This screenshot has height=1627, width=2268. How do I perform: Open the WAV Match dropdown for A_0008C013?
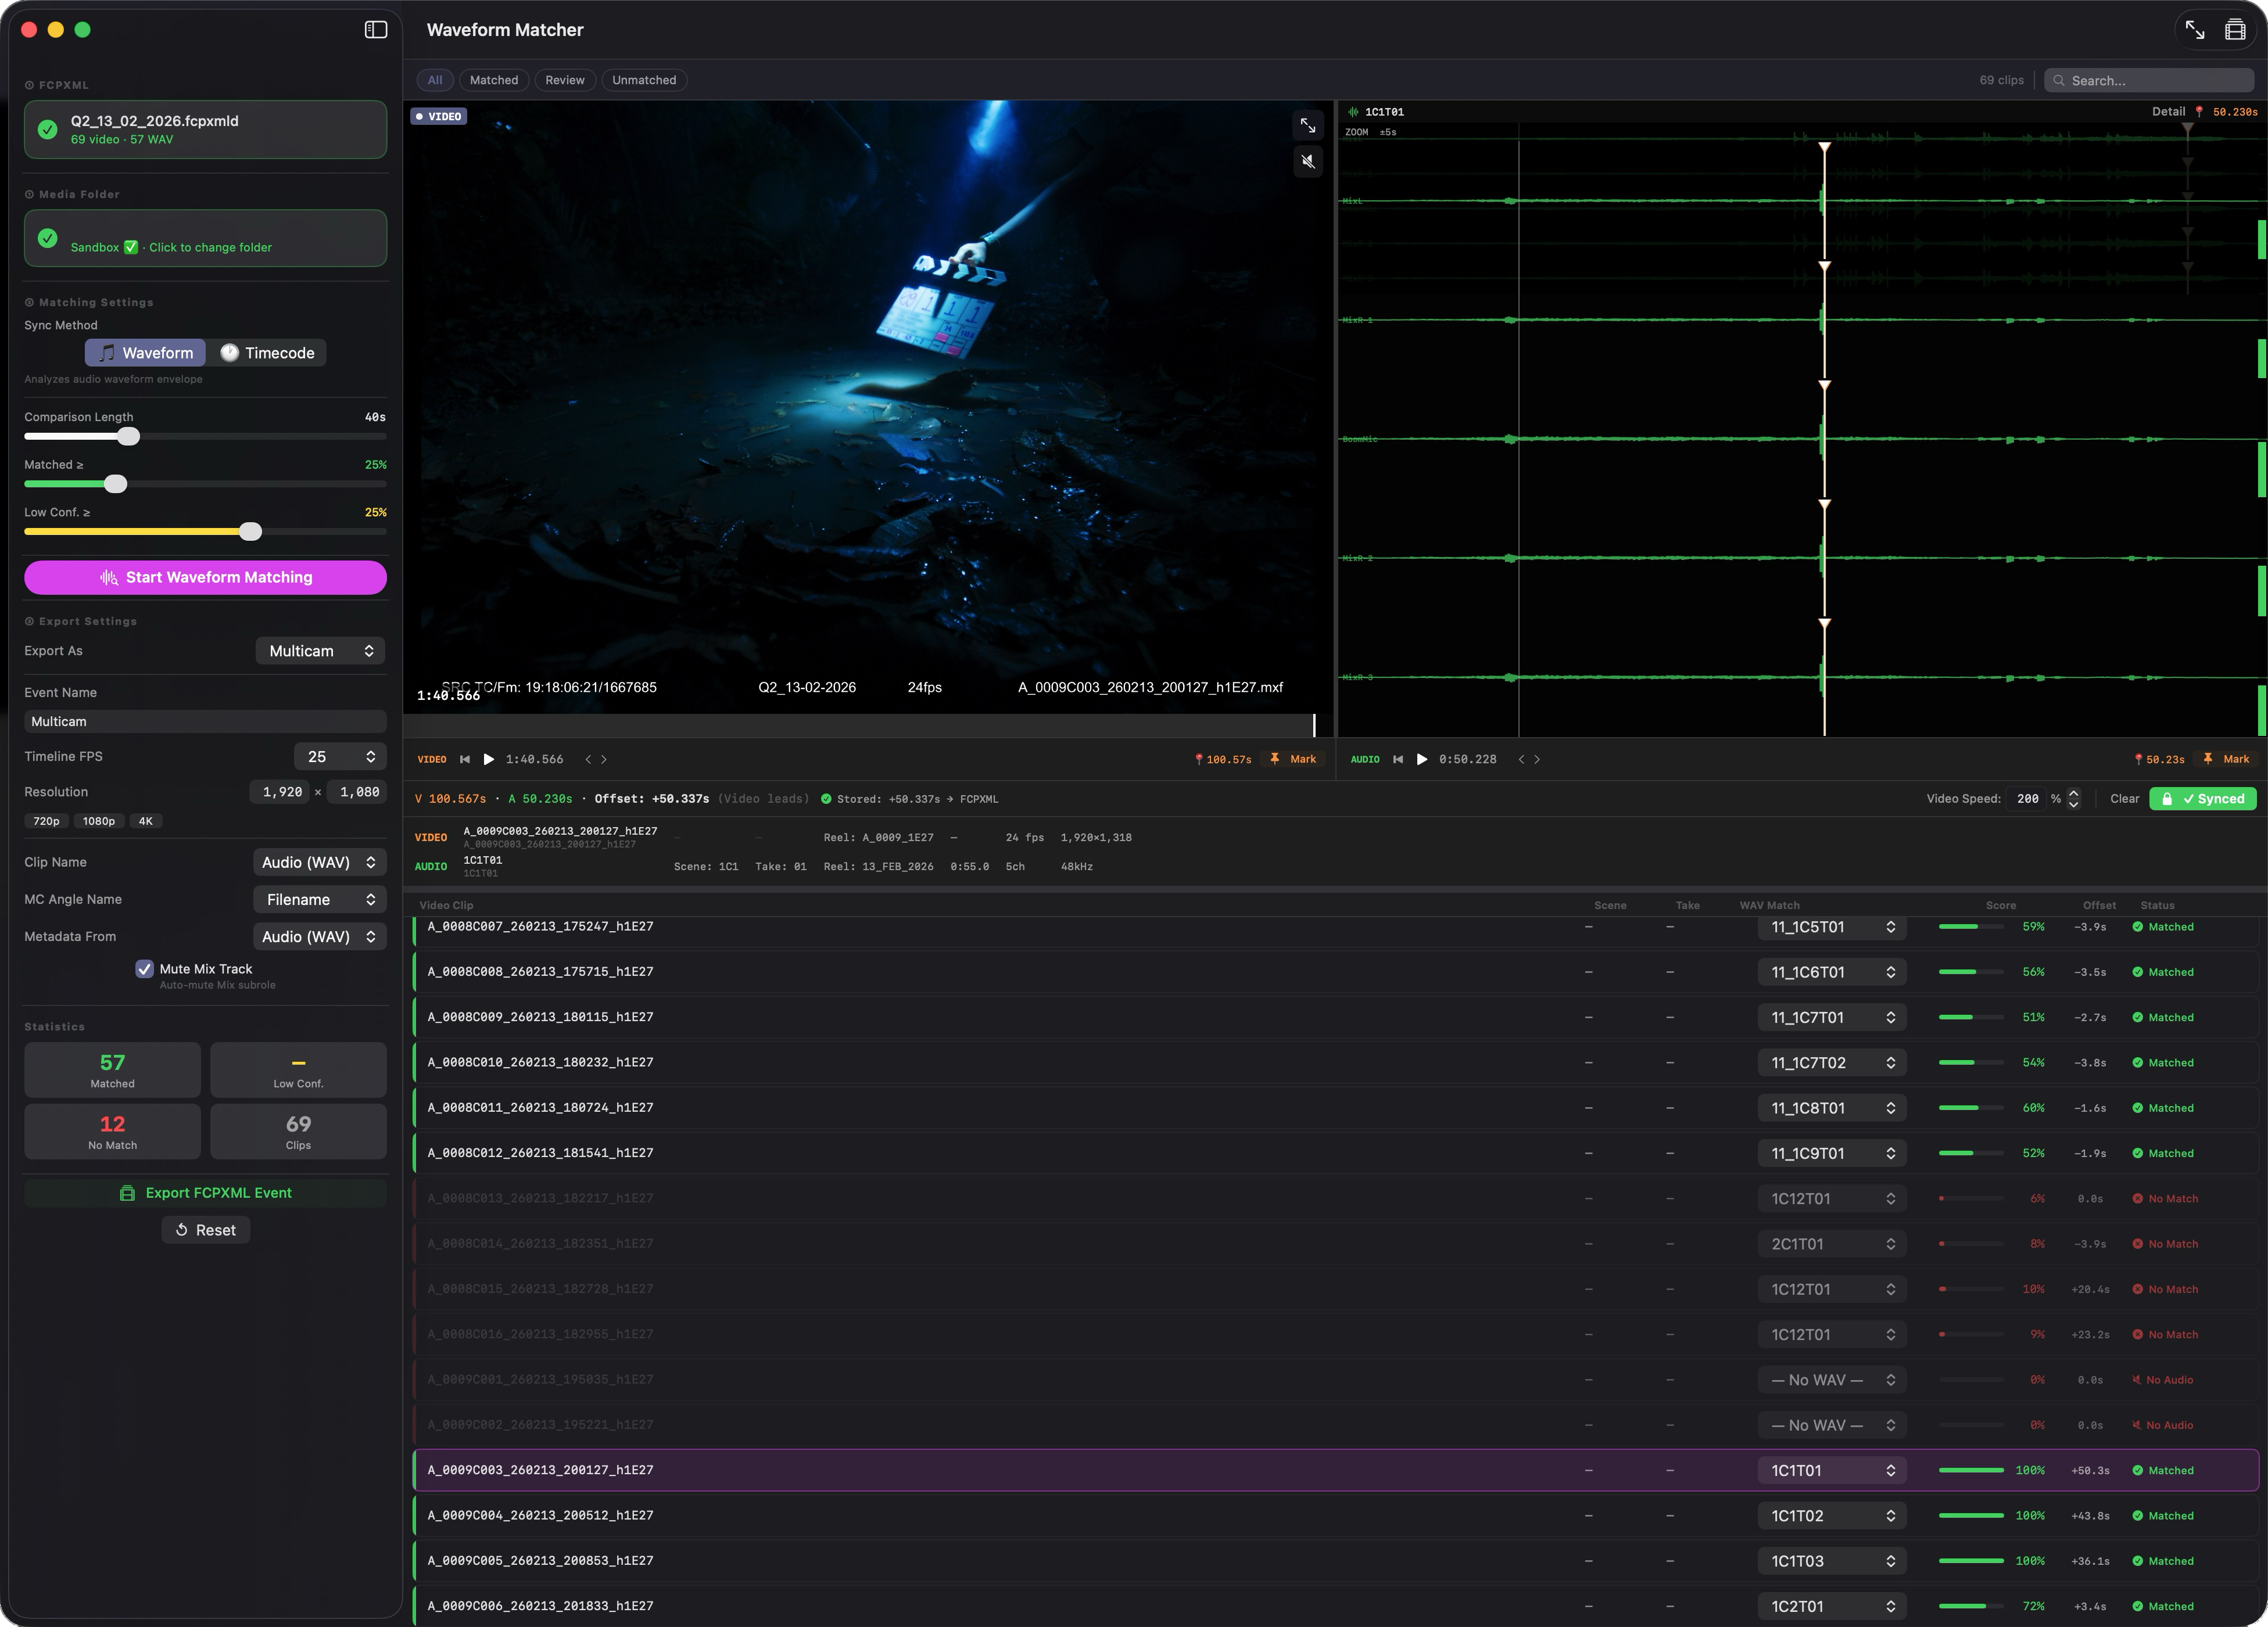click(x=1832, y=1197)
